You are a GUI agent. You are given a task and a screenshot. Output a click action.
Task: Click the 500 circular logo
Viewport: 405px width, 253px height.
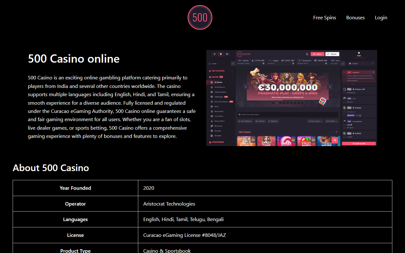tap(200, 17)
